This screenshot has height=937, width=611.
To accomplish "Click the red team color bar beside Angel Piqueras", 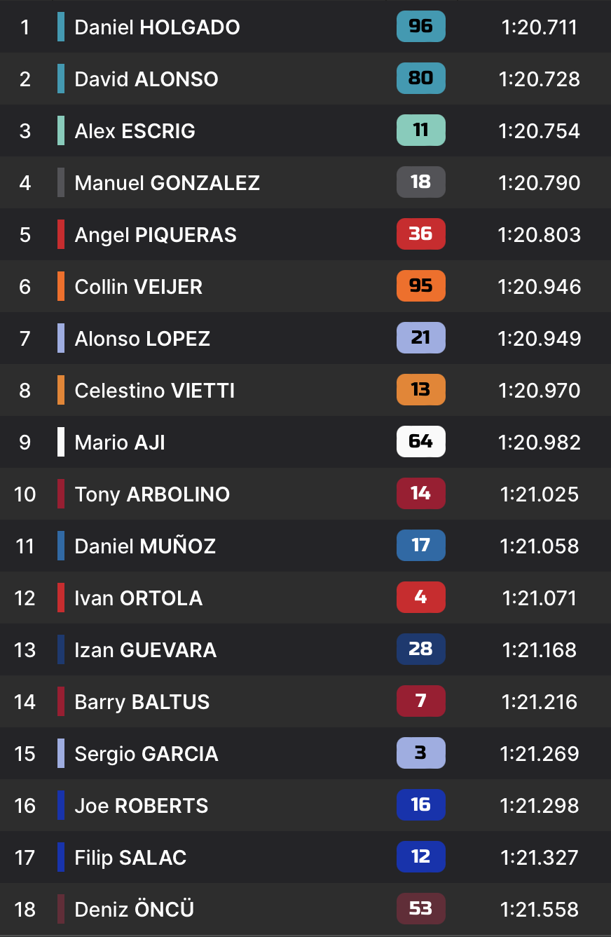I will pyautogui.click(x=61, y=234).
